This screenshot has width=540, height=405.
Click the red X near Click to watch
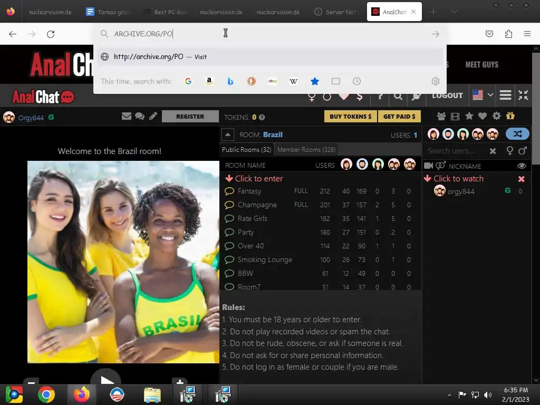coord(522,179)
